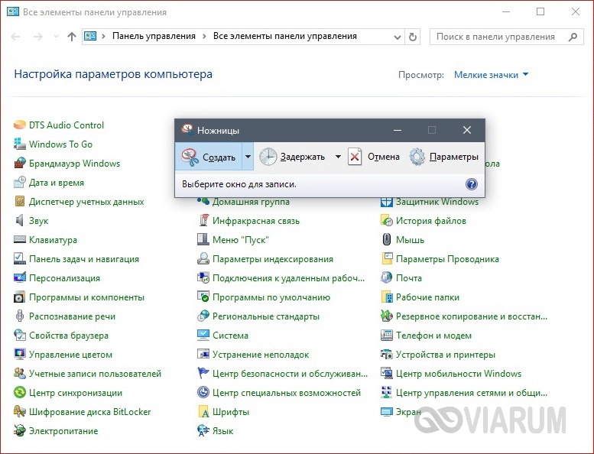Open Центр управления сетями и общим доступом
The width and height of the screenshot is (594, 454).
tap(472, 393)
